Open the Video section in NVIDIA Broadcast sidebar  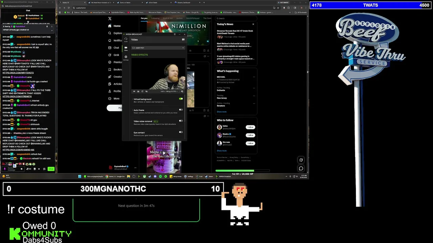tap(126, 48)
